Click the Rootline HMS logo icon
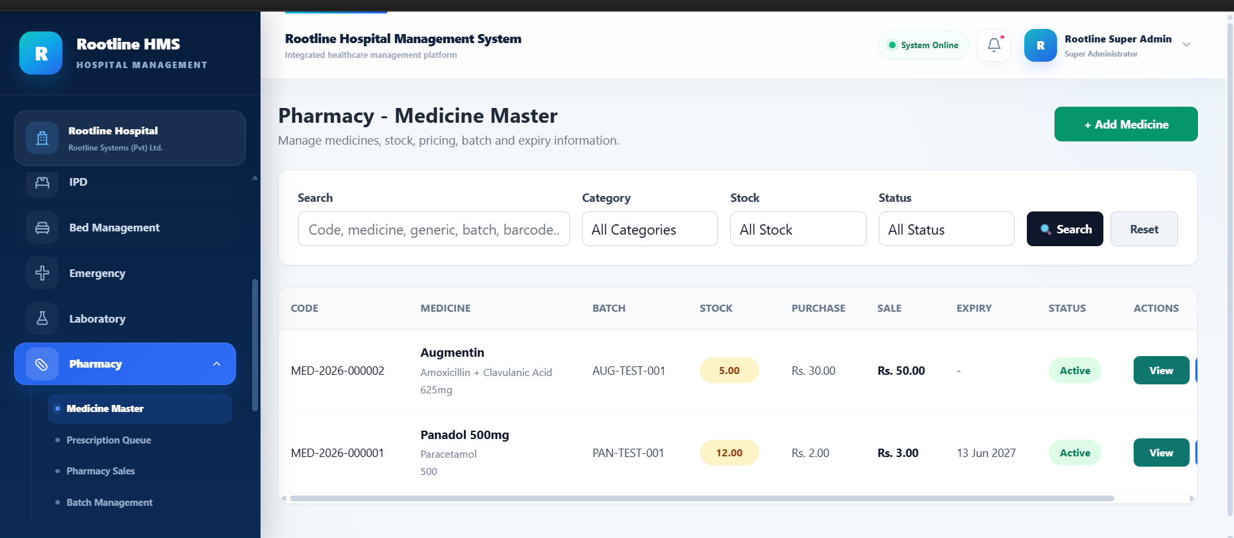The width and height of the screenshot is (1234, 538). coord(41,53)
